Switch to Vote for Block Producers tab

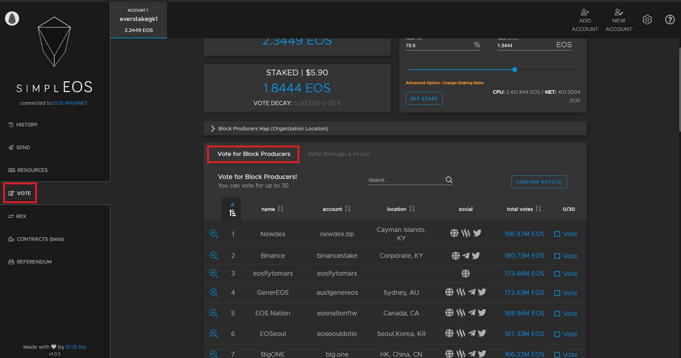[x=254, y=154]
